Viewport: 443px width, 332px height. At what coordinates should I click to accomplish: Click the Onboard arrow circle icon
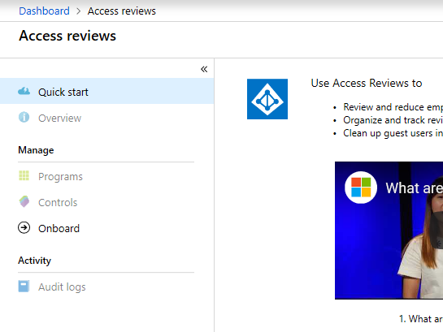(x=24, y=227)
